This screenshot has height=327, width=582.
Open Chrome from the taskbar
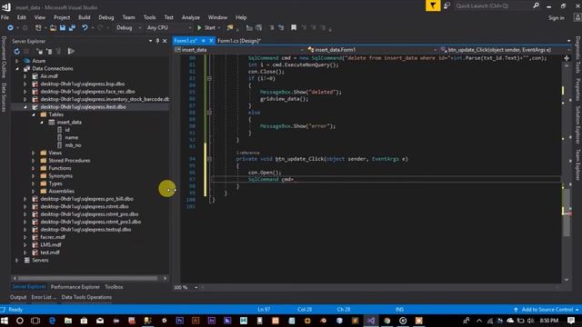[386, 321]
